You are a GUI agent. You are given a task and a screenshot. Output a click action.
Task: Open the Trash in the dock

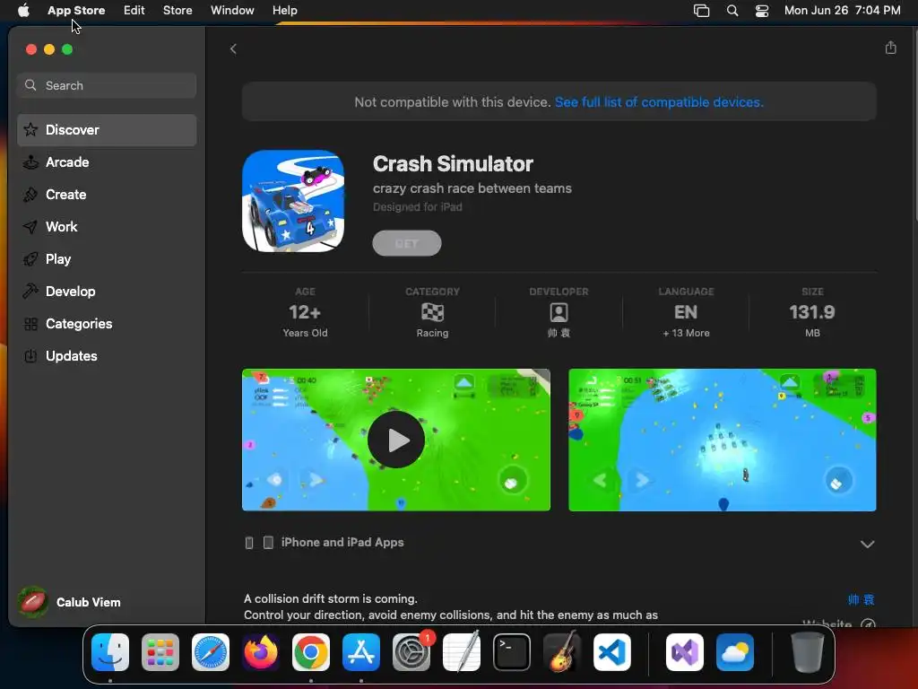pos(808,652)
